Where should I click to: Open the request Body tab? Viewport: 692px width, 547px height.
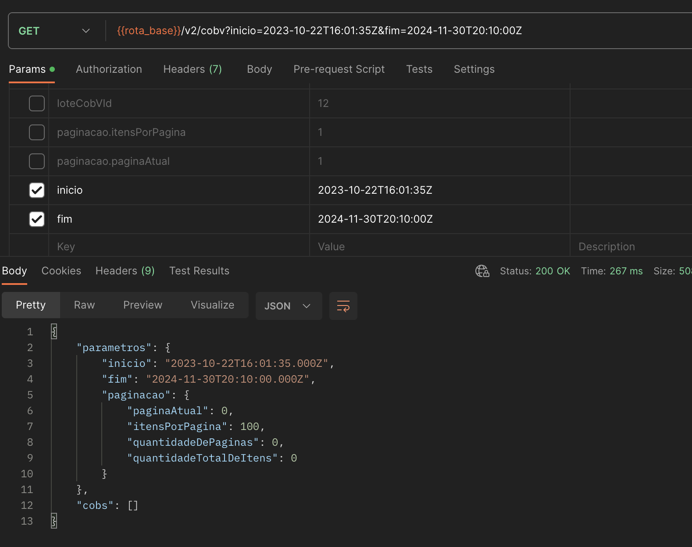click(x=259, y=69)
